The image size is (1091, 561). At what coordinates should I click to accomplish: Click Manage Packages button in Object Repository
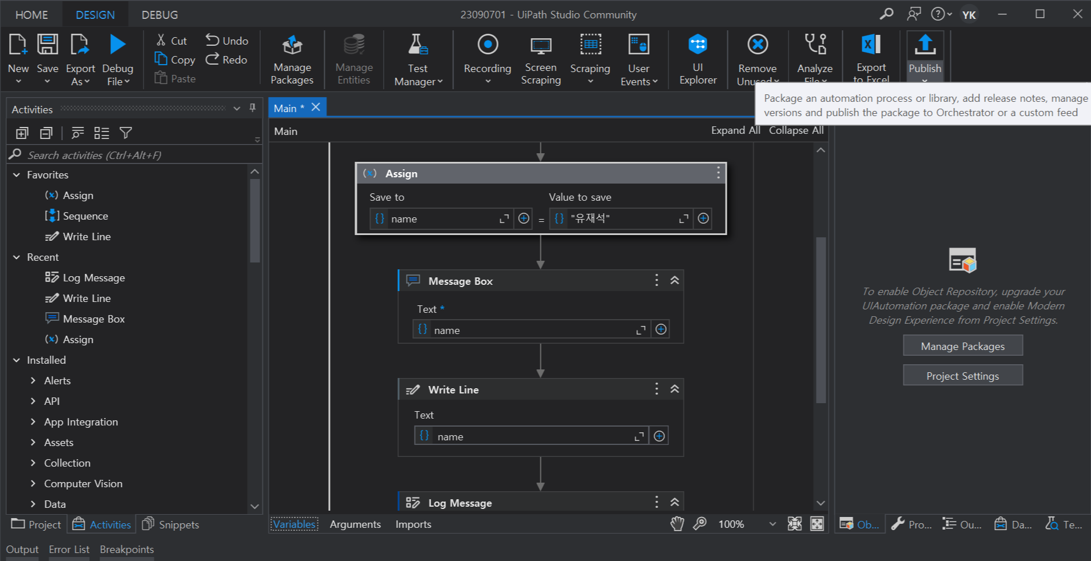963,346
